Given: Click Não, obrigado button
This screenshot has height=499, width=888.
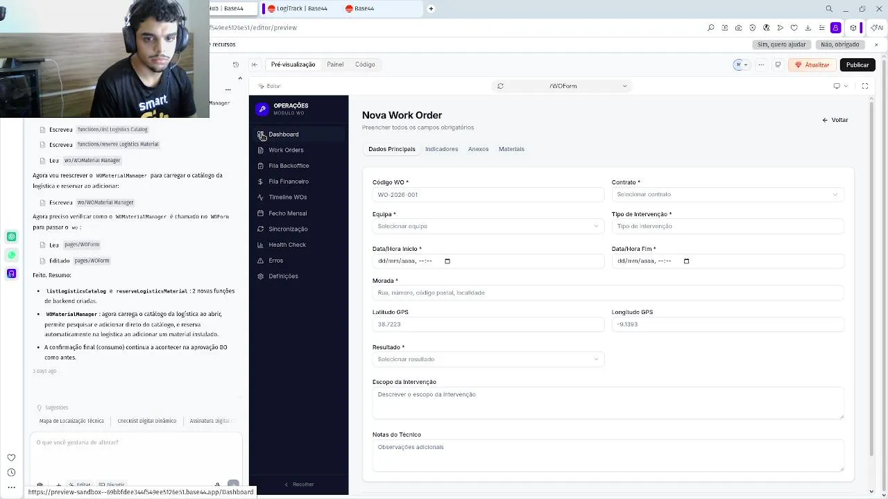Looking at the screenshot, I should point(839,44).
